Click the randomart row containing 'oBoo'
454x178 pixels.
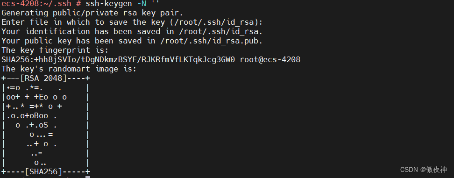click(x=46, y=116)
